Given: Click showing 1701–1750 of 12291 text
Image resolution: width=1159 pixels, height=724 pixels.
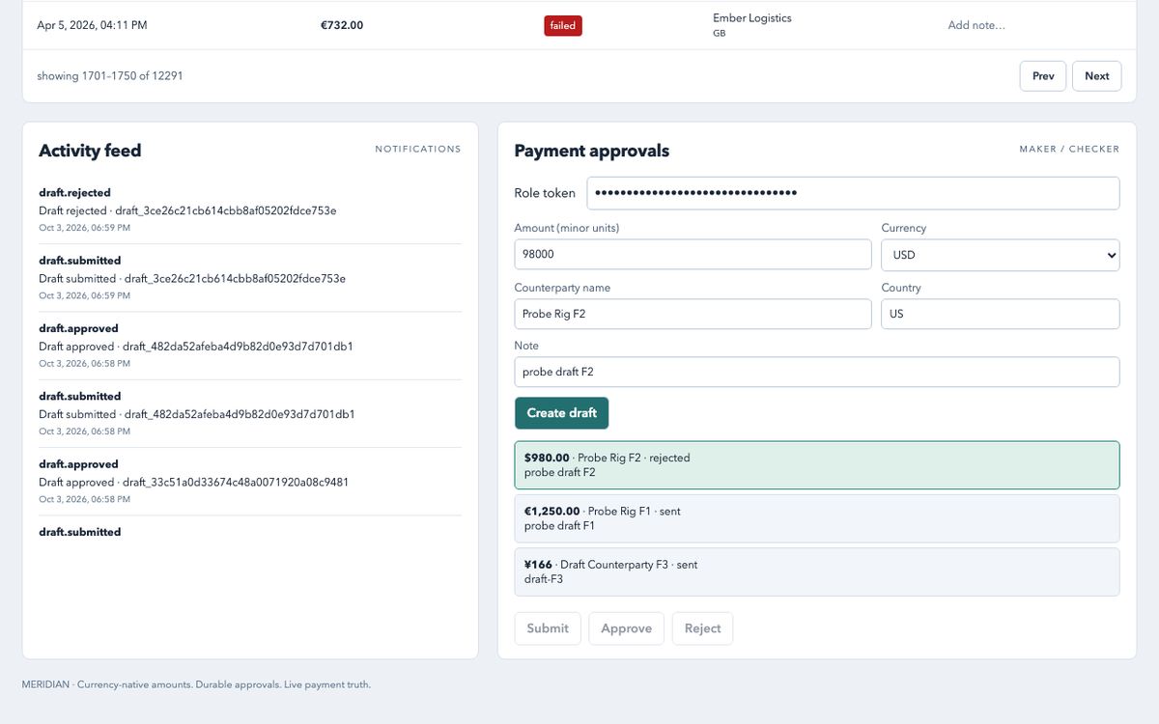Looking at the screenshot, I should [110, 75].
